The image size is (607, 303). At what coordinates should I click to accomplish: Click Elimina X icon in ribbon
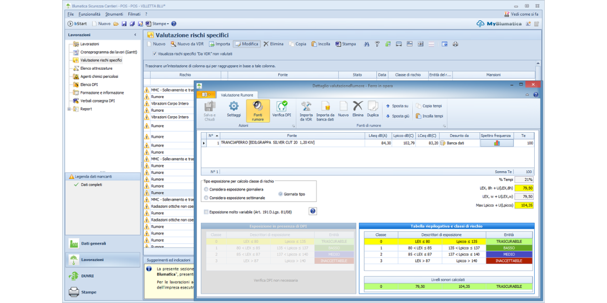358,107
